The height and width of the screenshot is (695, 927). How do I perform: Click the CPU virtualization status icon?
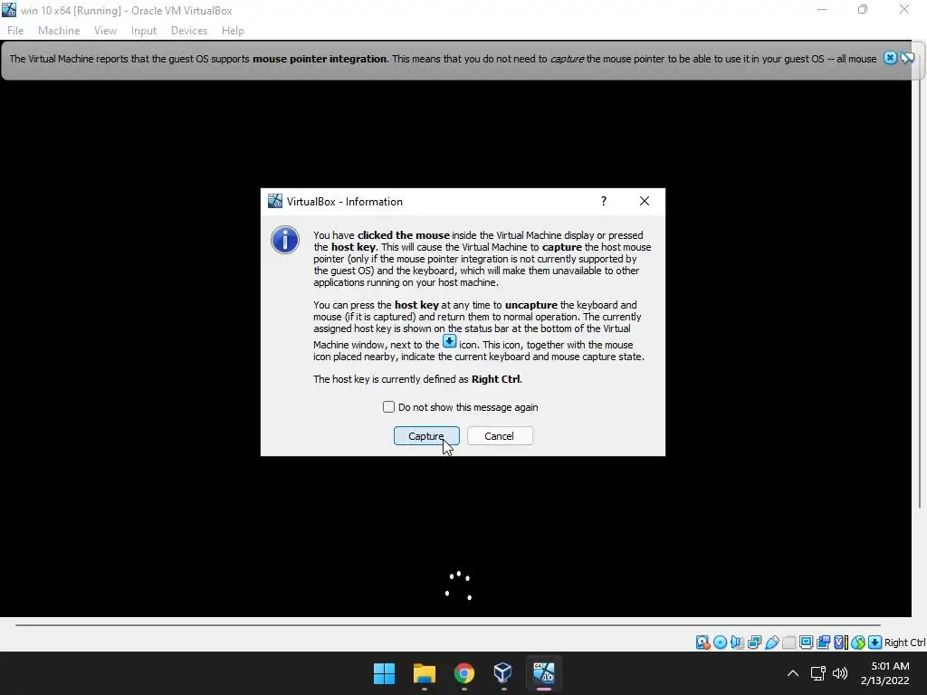(x=841, y=643)
